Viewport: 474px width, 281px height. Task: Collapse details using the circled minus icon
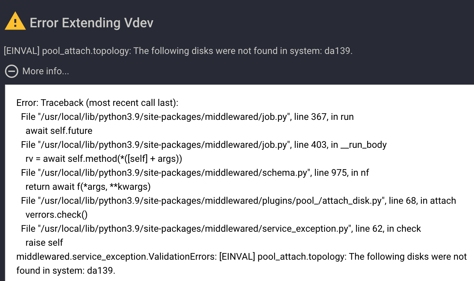coord(12,71)
